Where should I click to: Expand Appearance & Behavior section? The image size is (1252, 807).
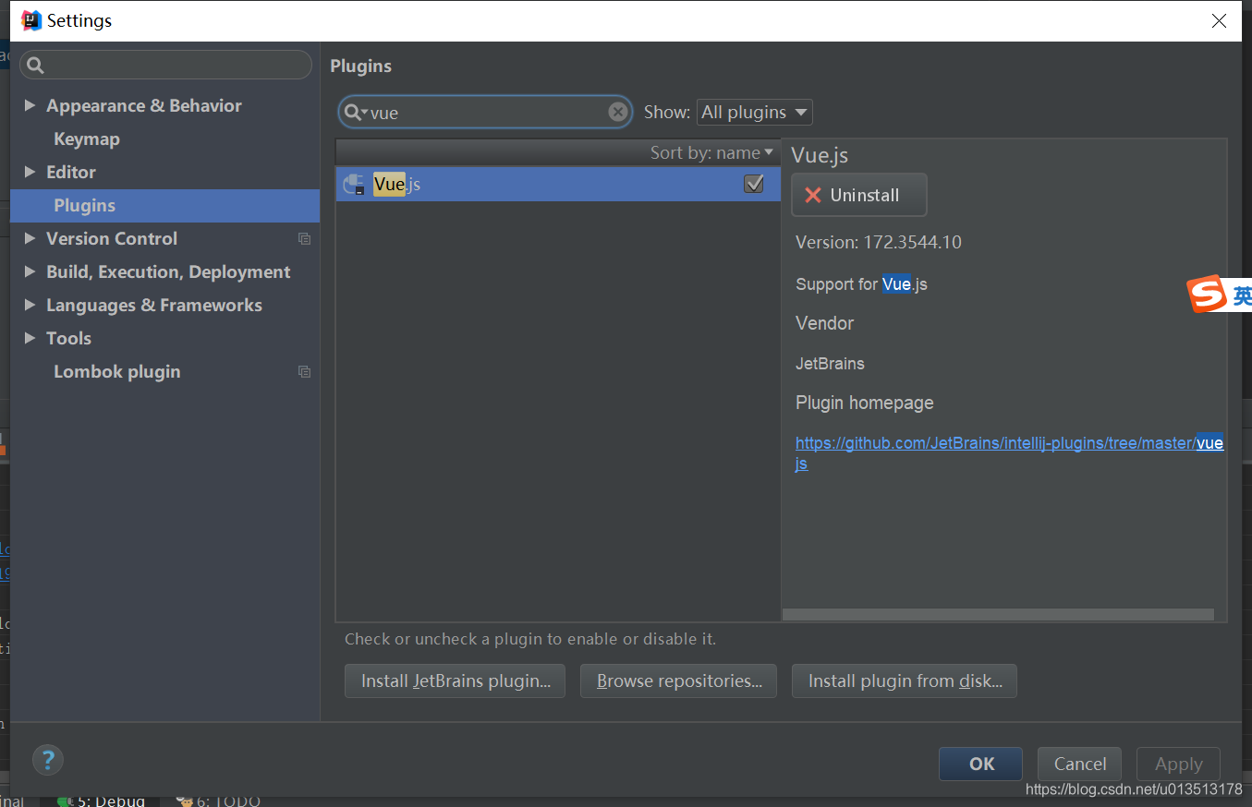[x=30, y=105]
